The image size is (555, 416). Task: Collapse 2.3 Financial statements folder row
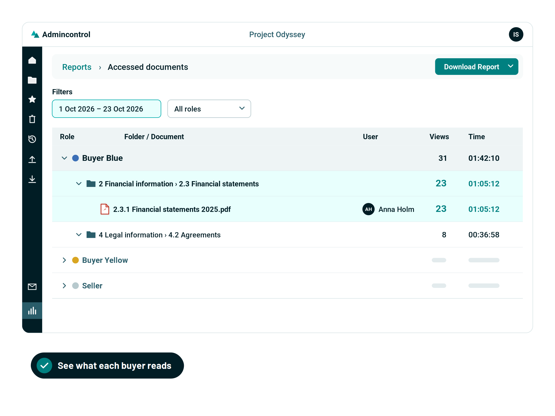(79, 183)
